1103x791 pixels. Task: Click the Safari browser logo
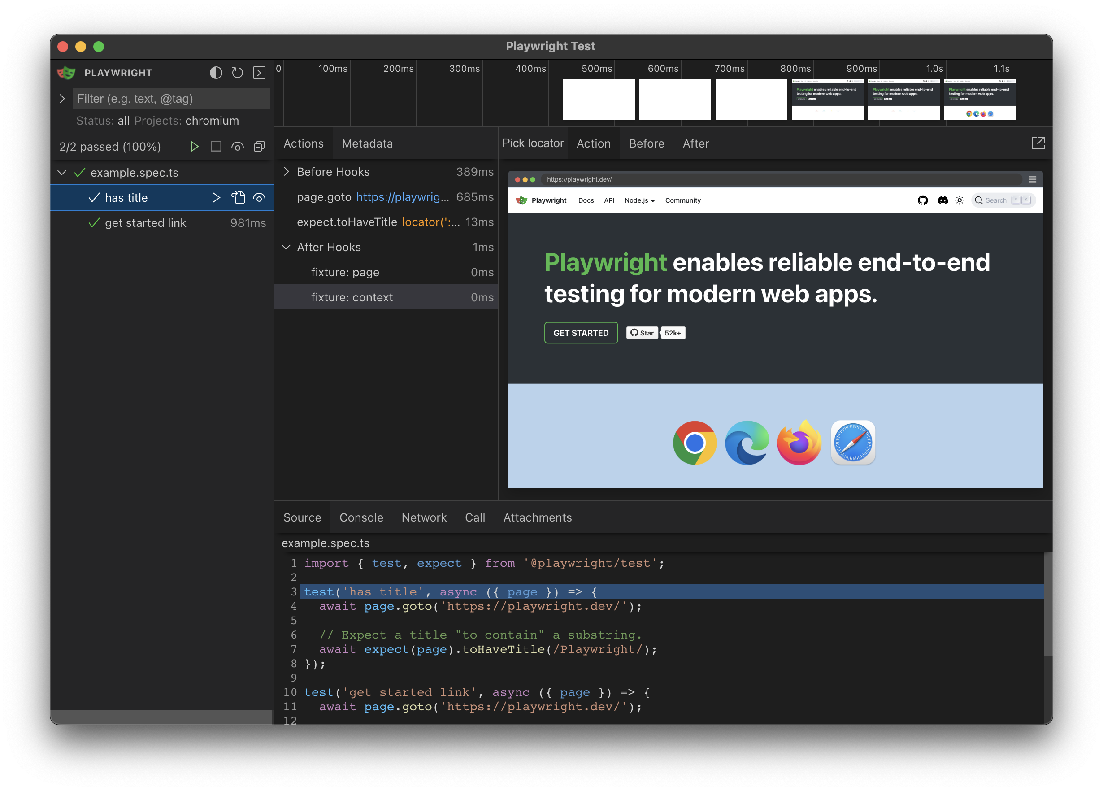click(x=853, y=443)
